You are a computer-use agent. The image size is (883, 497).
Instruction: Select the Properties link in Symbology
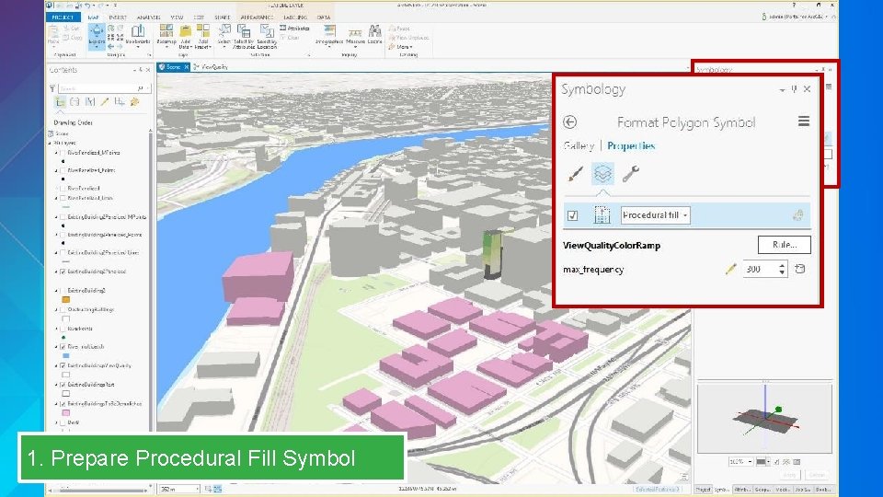click(631, 146)
